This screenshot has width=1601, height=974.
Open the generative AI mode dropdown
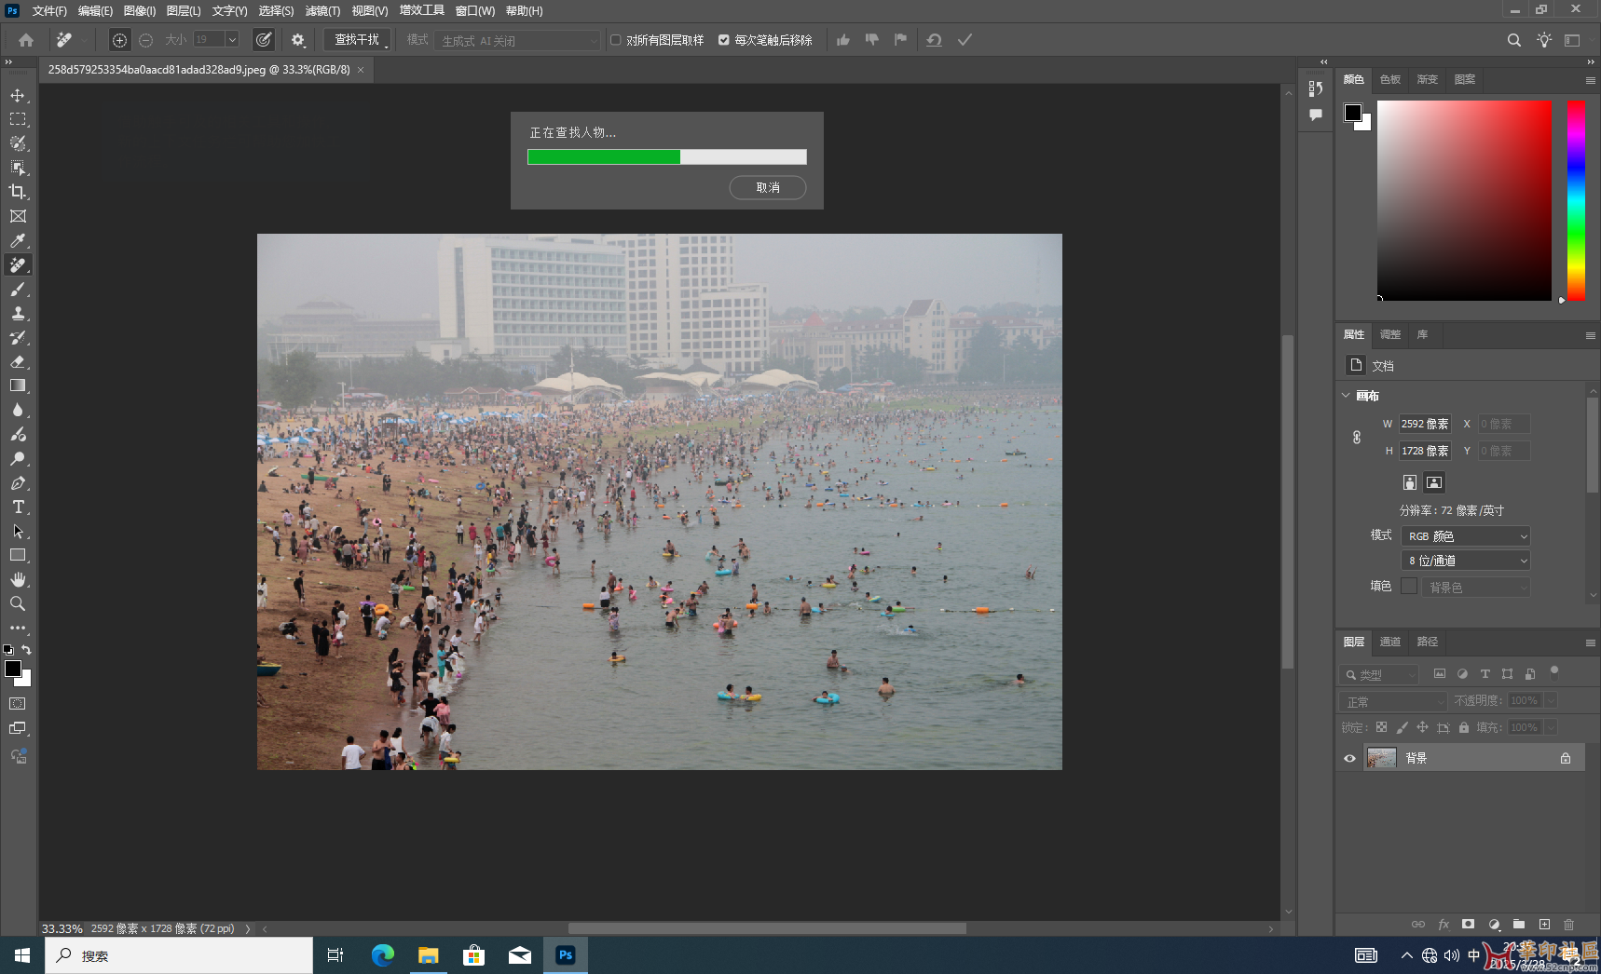pyautogui.click(x=517, y=41)
